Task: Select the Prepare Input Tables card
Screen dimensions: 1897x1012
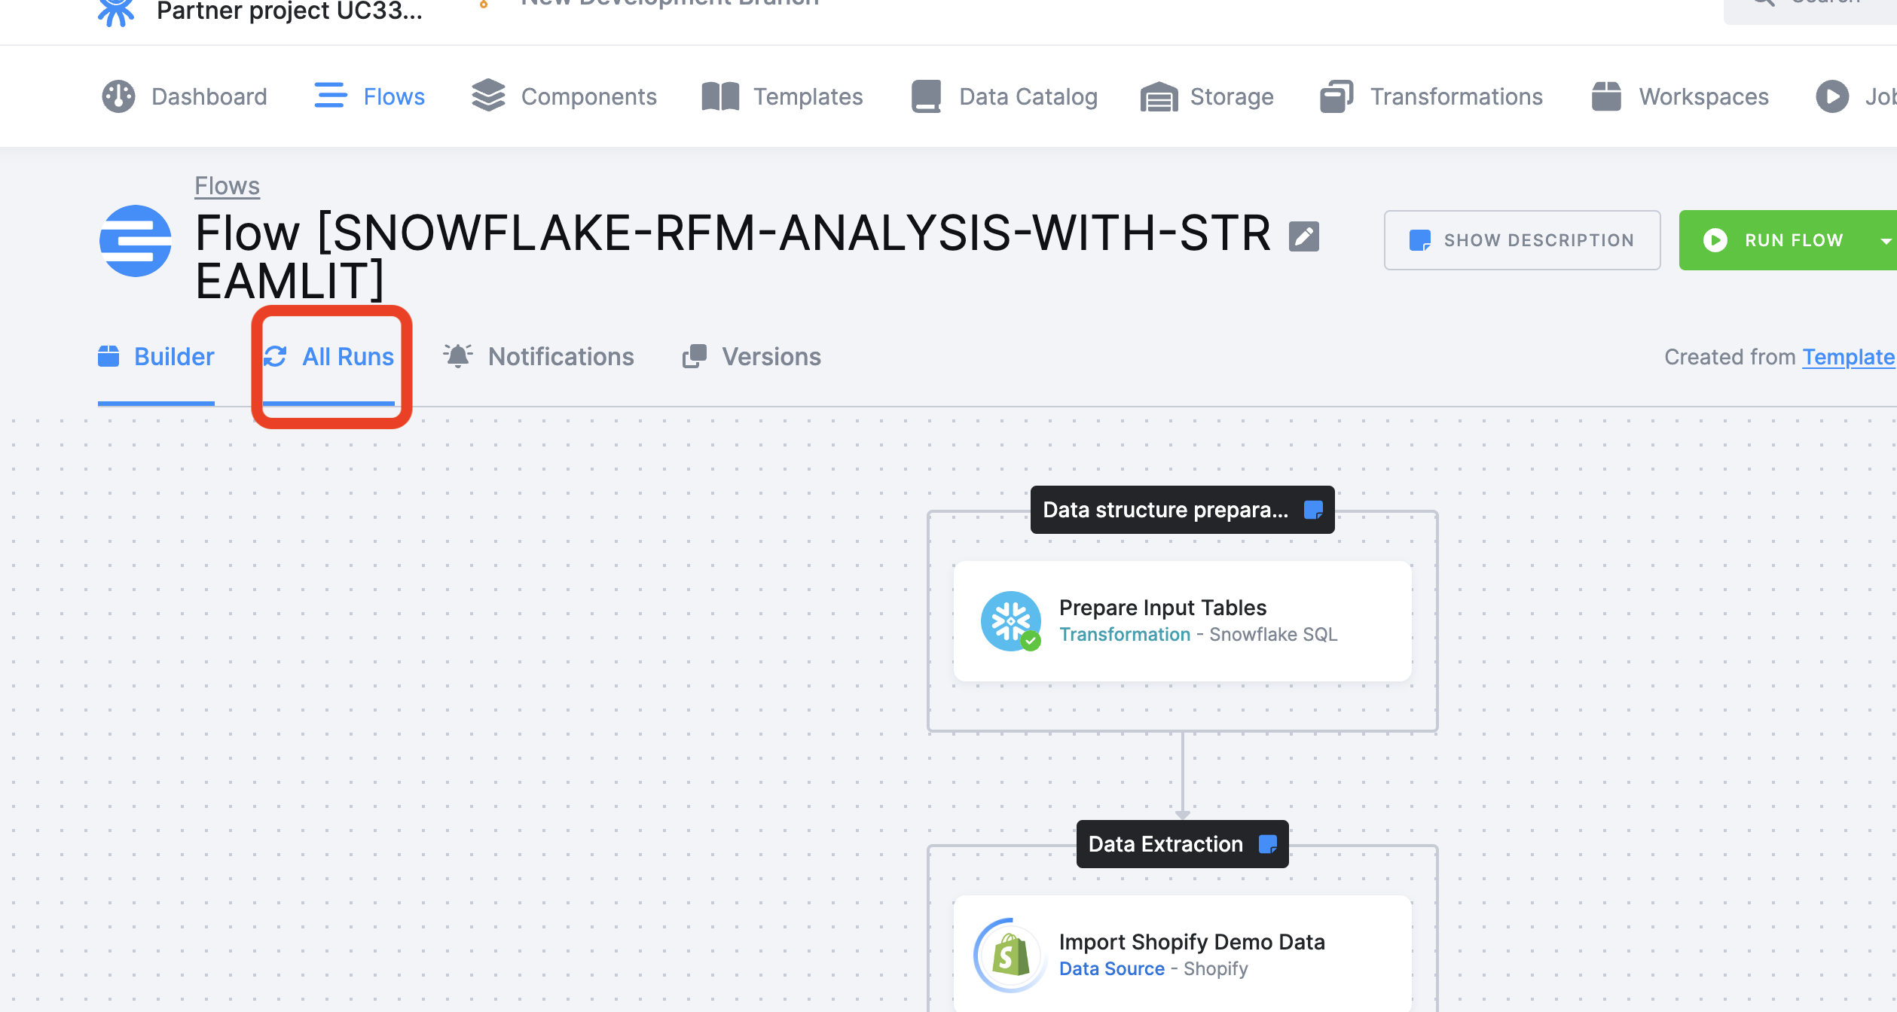Action: coord(1183,621)
